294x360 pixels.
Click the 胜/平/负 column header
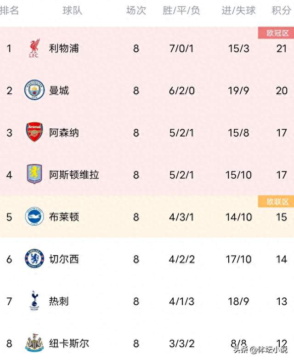coord(181,11)
